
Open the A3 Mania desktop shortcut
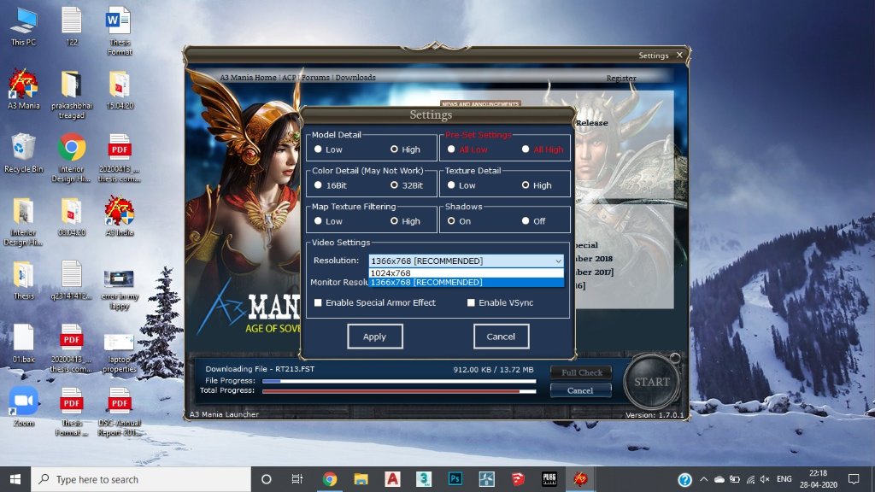23,89
